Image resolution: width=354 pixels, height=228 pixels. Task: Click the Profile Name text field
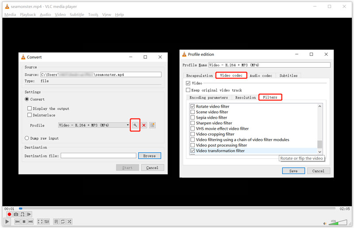pyautogui.click(x=269, y=65)
